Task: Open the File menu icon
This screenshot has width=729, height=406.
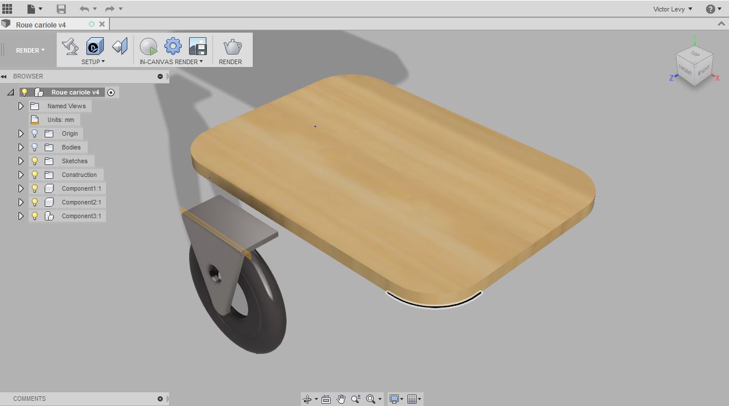Action: point(32,9)
